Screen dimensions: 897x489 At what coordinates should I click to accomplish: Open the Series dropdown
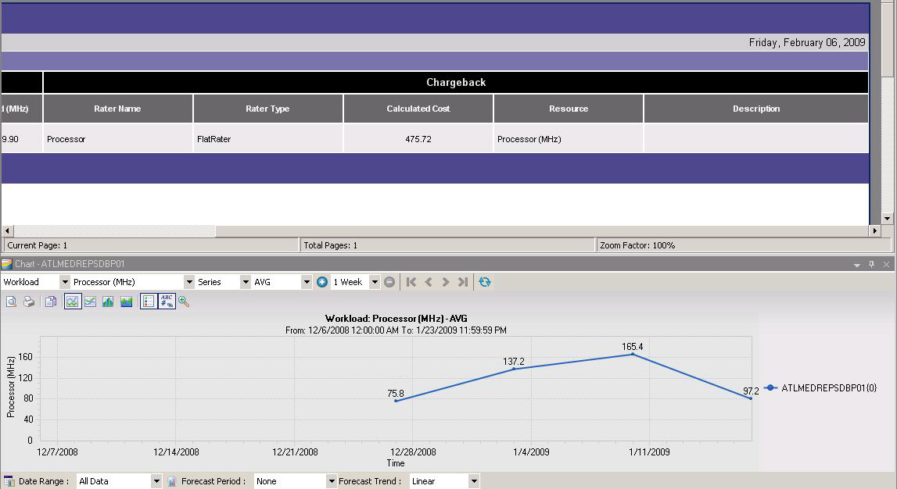pyautogui.click(x=246, y=282)
